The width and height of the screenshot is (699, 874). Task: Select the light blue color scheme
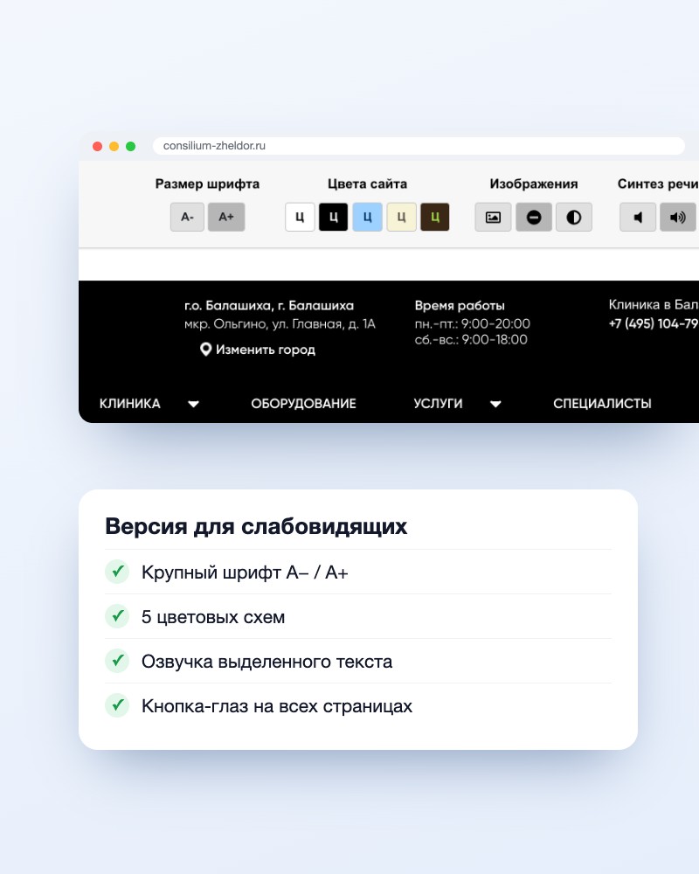point(367,217)
